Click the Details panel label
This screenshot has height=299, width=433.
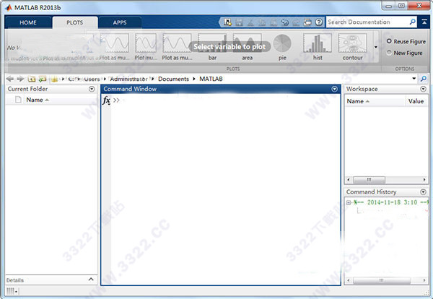(x=15, y=280)
